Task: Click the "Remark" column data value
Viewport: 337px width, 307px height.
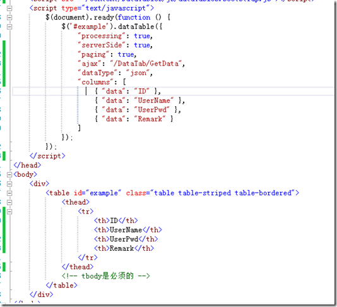Action: [x=150, y=119]
